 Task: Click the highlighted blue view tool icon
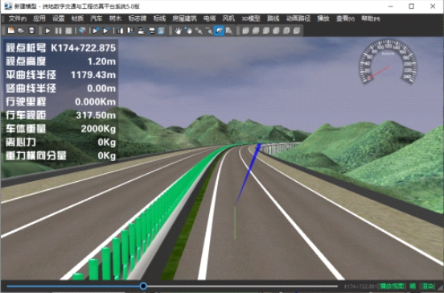click(219, 31)
